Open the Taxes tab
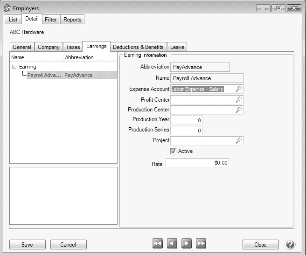The width and height of the screenshot is (306, 255). coord(73,47)
